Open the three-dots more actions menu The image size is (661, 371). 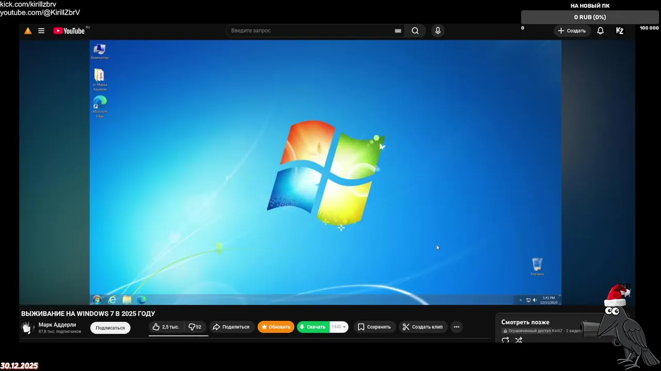pyautogui.click(x=457, y=327)
